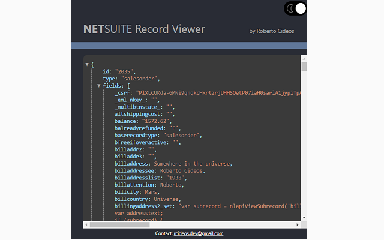384x240 pixels.
Task: Click the balance value "1572.62"
Action: [156, 121]
